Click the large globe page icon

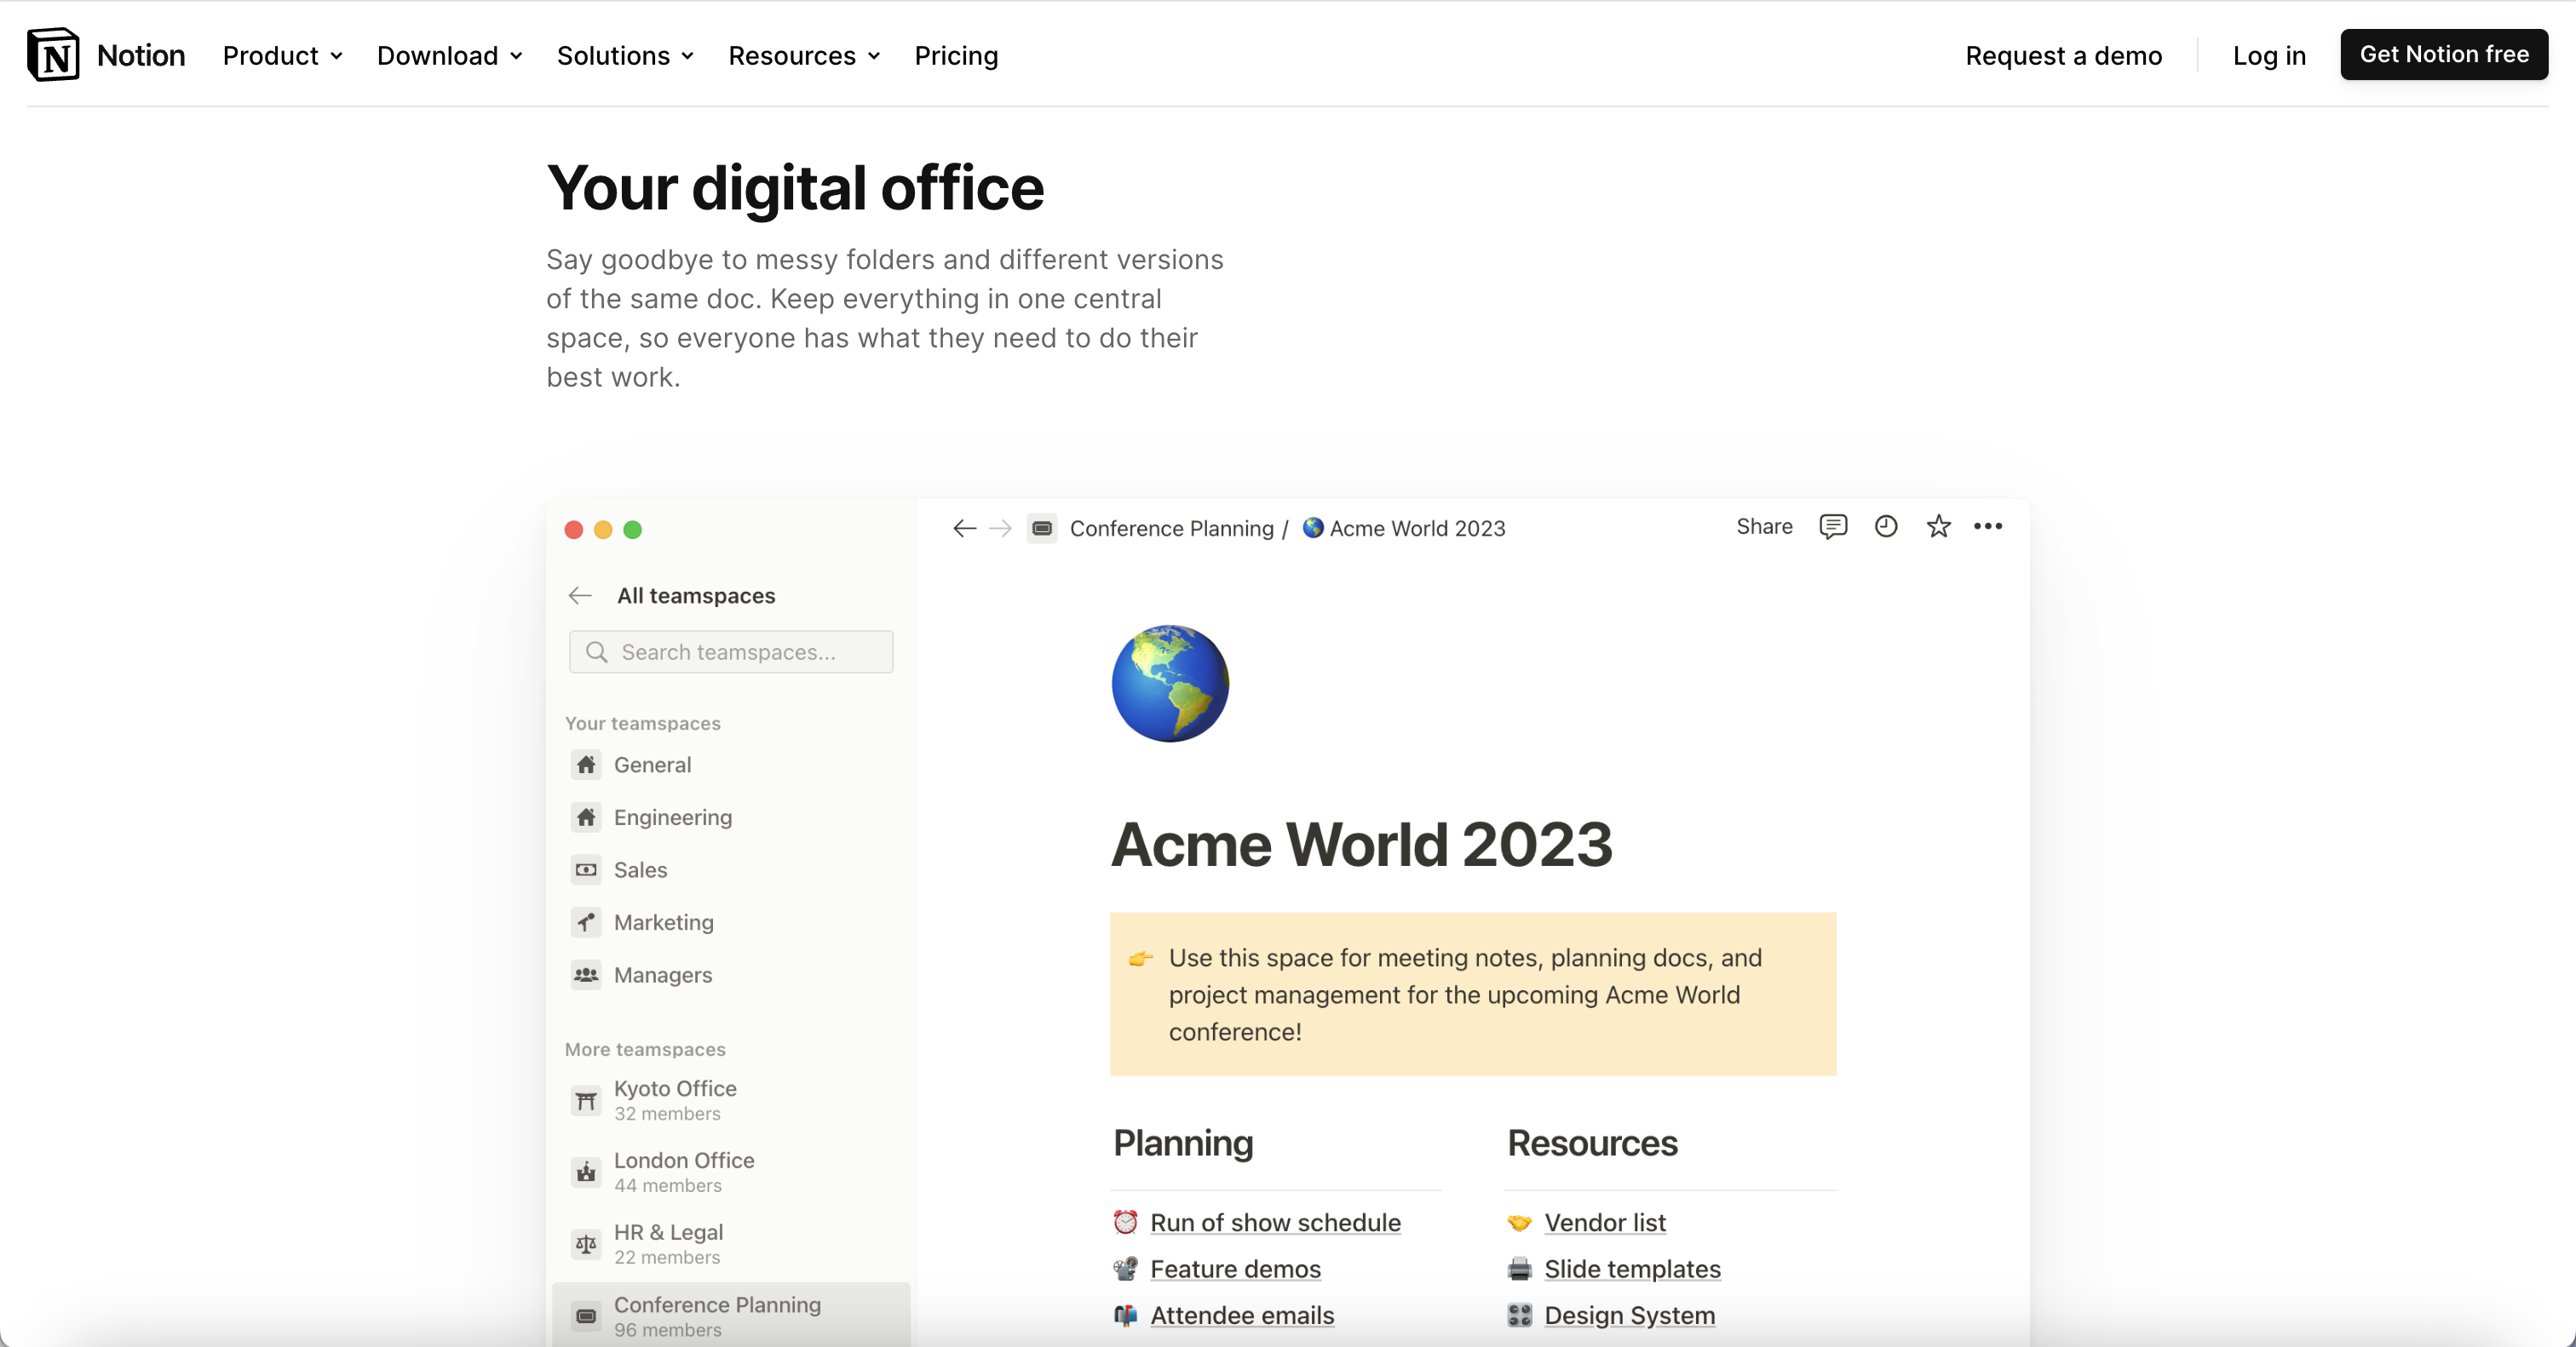click(x=1170, y=684)
